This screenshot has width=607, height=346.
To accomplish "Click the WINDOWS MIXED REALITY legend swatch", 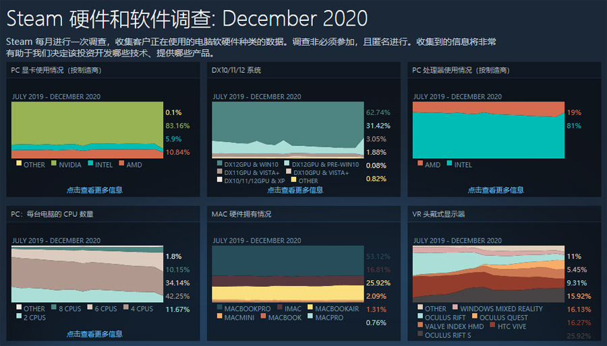I will [455, 307].
